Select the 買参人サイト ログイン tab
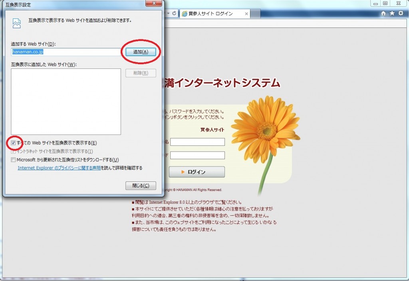This screenshot has height=281, width=409. pos(212,14)
